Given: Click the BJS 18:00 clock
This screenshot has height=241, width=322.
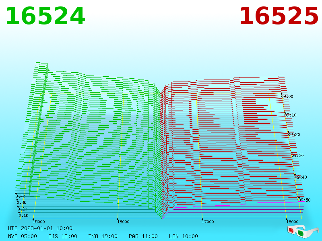Looking at the screenshot, I should (x=63, y=236).
